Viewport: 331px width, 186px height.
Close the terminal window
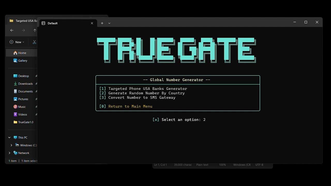coord(317,22)
